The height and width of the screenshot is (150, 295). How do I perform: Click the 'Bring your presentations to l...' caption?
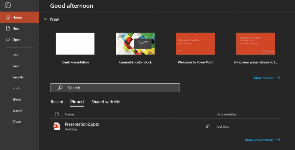tap(256, 62)
